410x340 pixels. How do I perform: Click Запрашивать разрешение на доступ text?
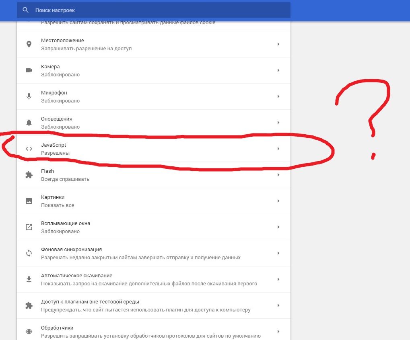[86, 49]
